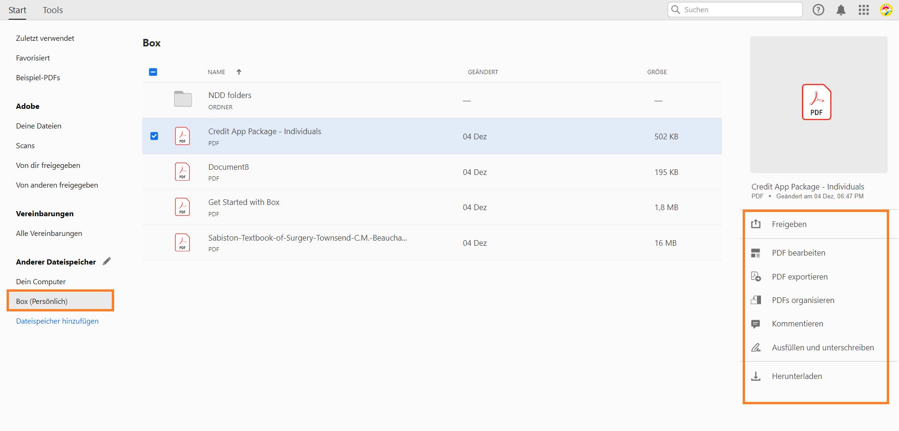
Task: Click the PDF bearbeiten icon
Action: [756, 253]
